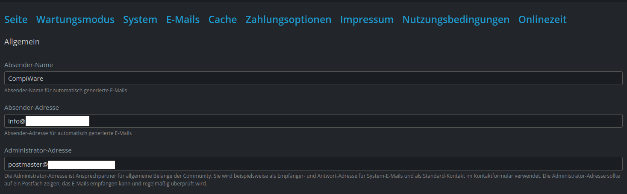Image resolution: width=627 pixels, height=194 pixels.
Task: Switch to the Nutzungsbedingungen tab
Action: point(456,20)
